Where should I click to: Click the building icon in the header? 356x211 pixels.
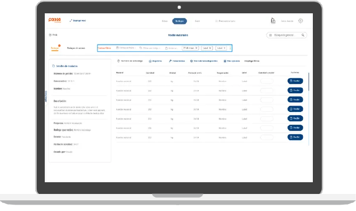tap(273, 21)
